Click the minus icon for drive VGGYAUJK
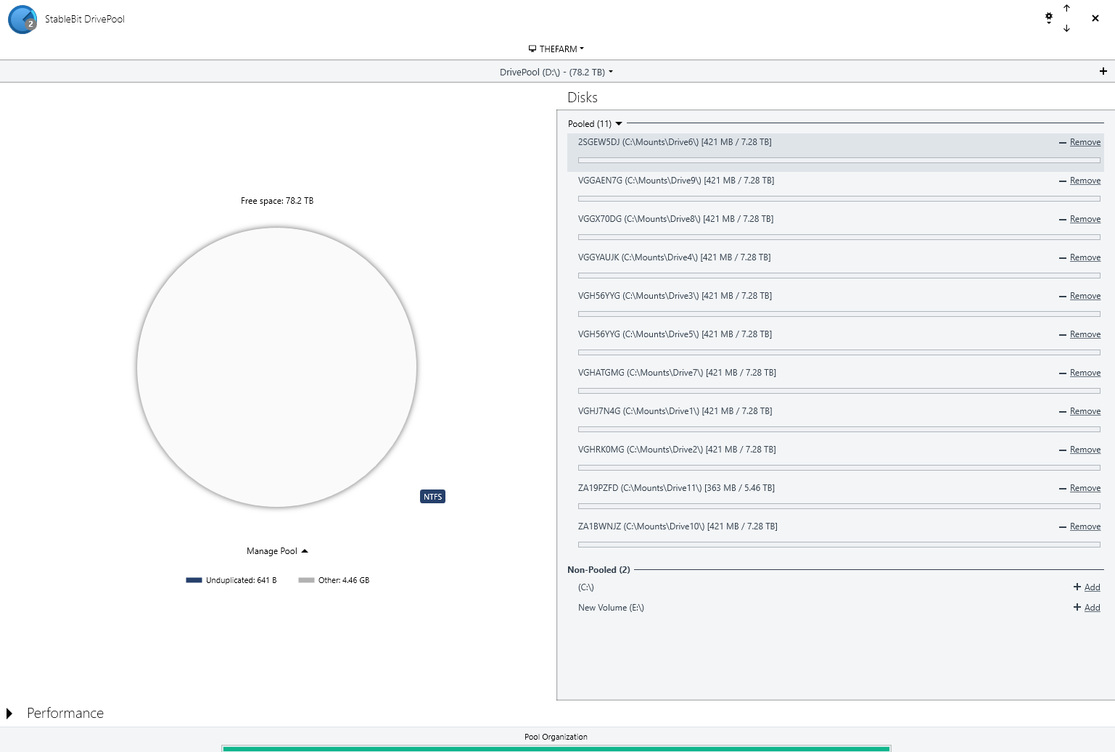 click(x=1063, y=258)
